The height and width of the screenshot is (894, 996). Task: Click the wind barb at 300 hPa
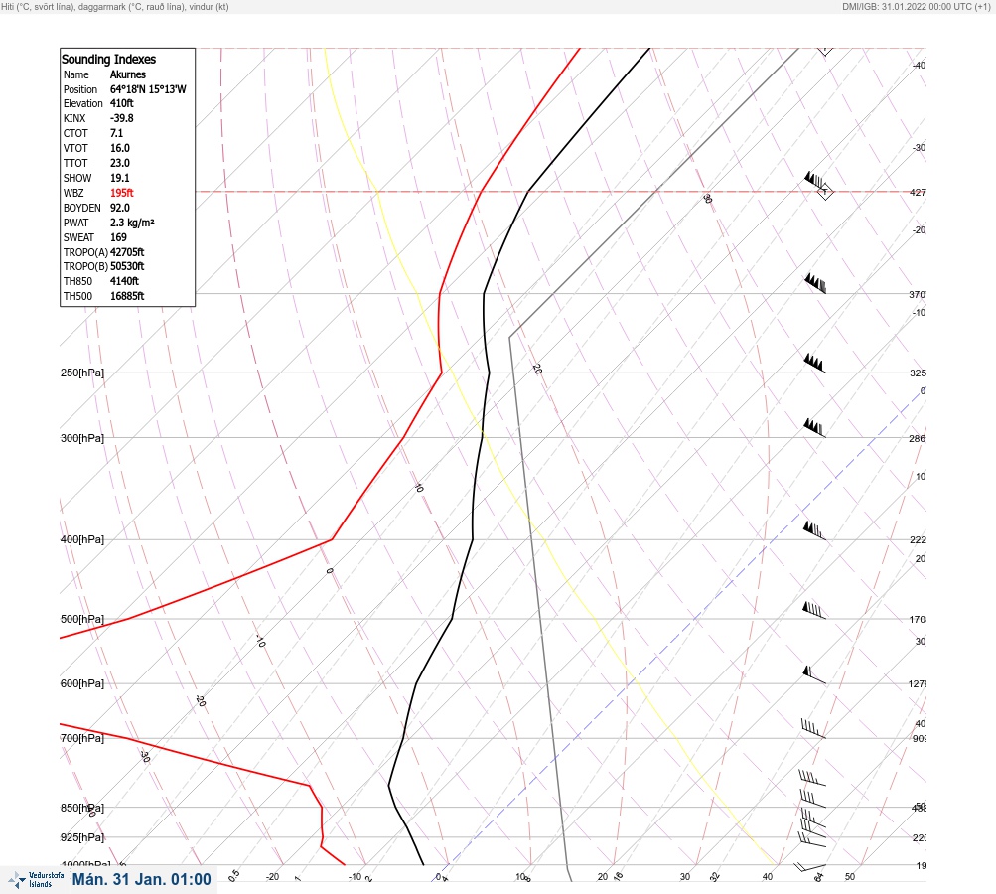814,428
